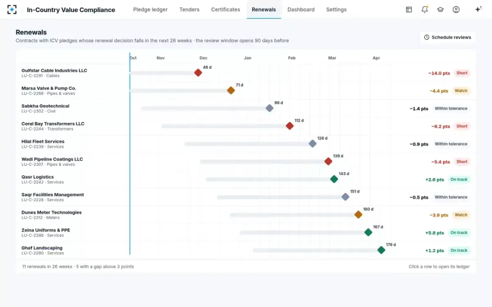
Task: Click Saqr Facilities 151 d diamond
Action: tap(345, 197)
